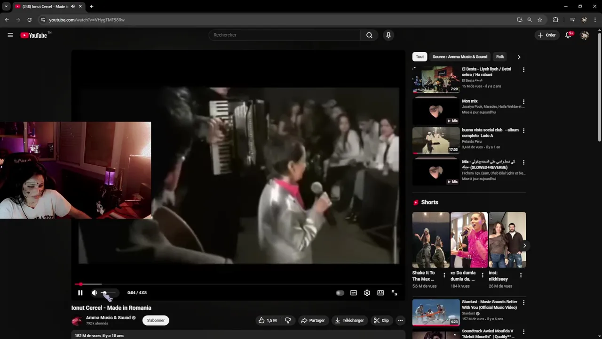The width and height of the screenshot is (602, 339).
Task: Open options for SLOWED+REVERBE mix
Action: pos(523,162)
